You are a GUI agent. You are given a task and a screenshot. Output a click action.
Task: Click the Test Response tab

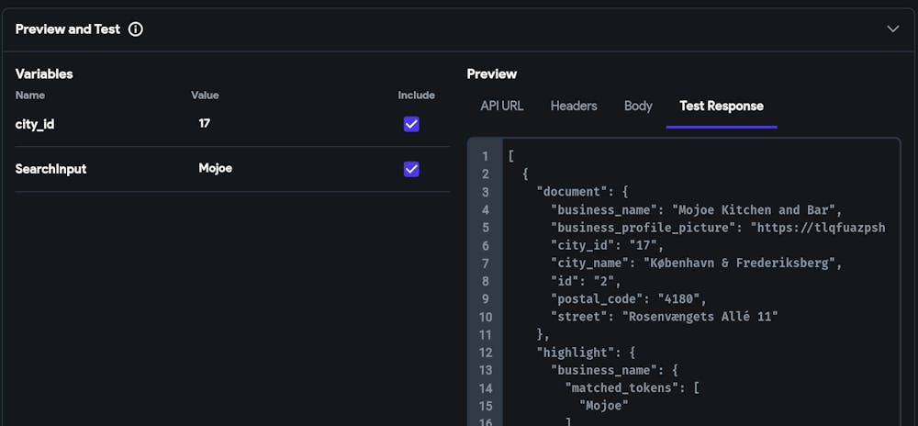click(721, 106)
